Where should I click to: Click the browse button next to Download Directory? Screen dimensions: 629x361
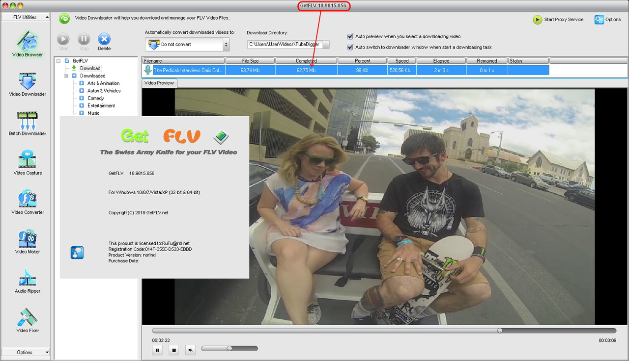click(x=325, y=44)
